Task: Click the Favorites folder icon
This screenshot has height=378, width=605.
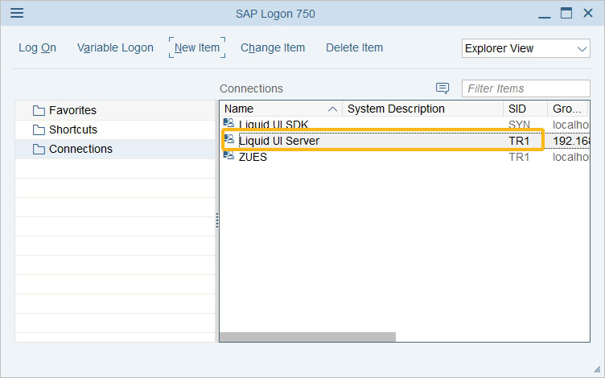Action: click(39, 111)
